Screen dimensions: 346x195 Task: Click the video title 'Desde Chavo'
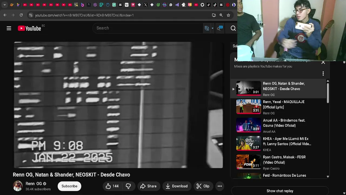pyautogui.click(x=71, y=175)
